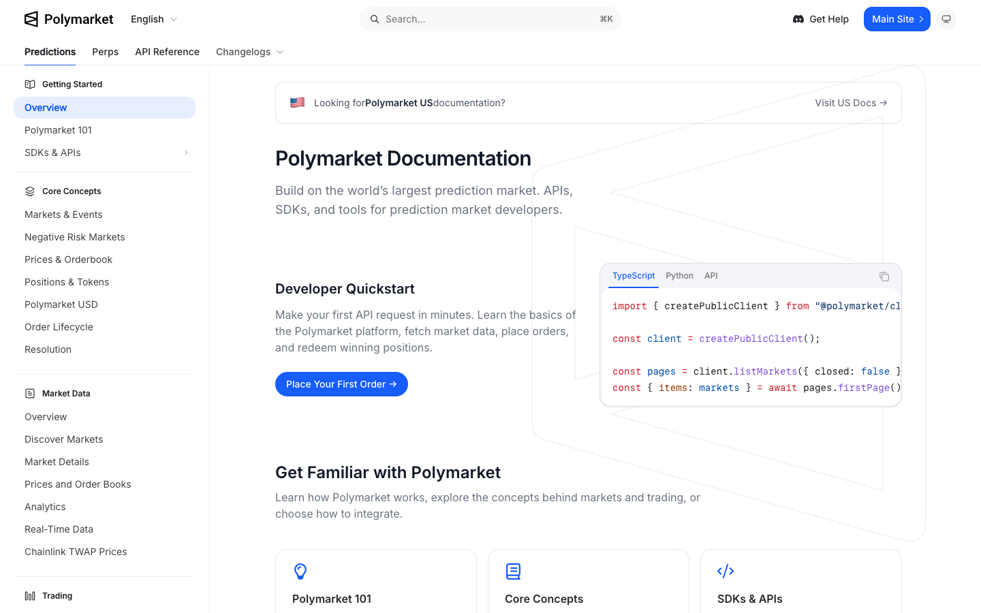Click the Polymarket logo icon
This screenshot has width=981, height=613.
click(31, 19)
